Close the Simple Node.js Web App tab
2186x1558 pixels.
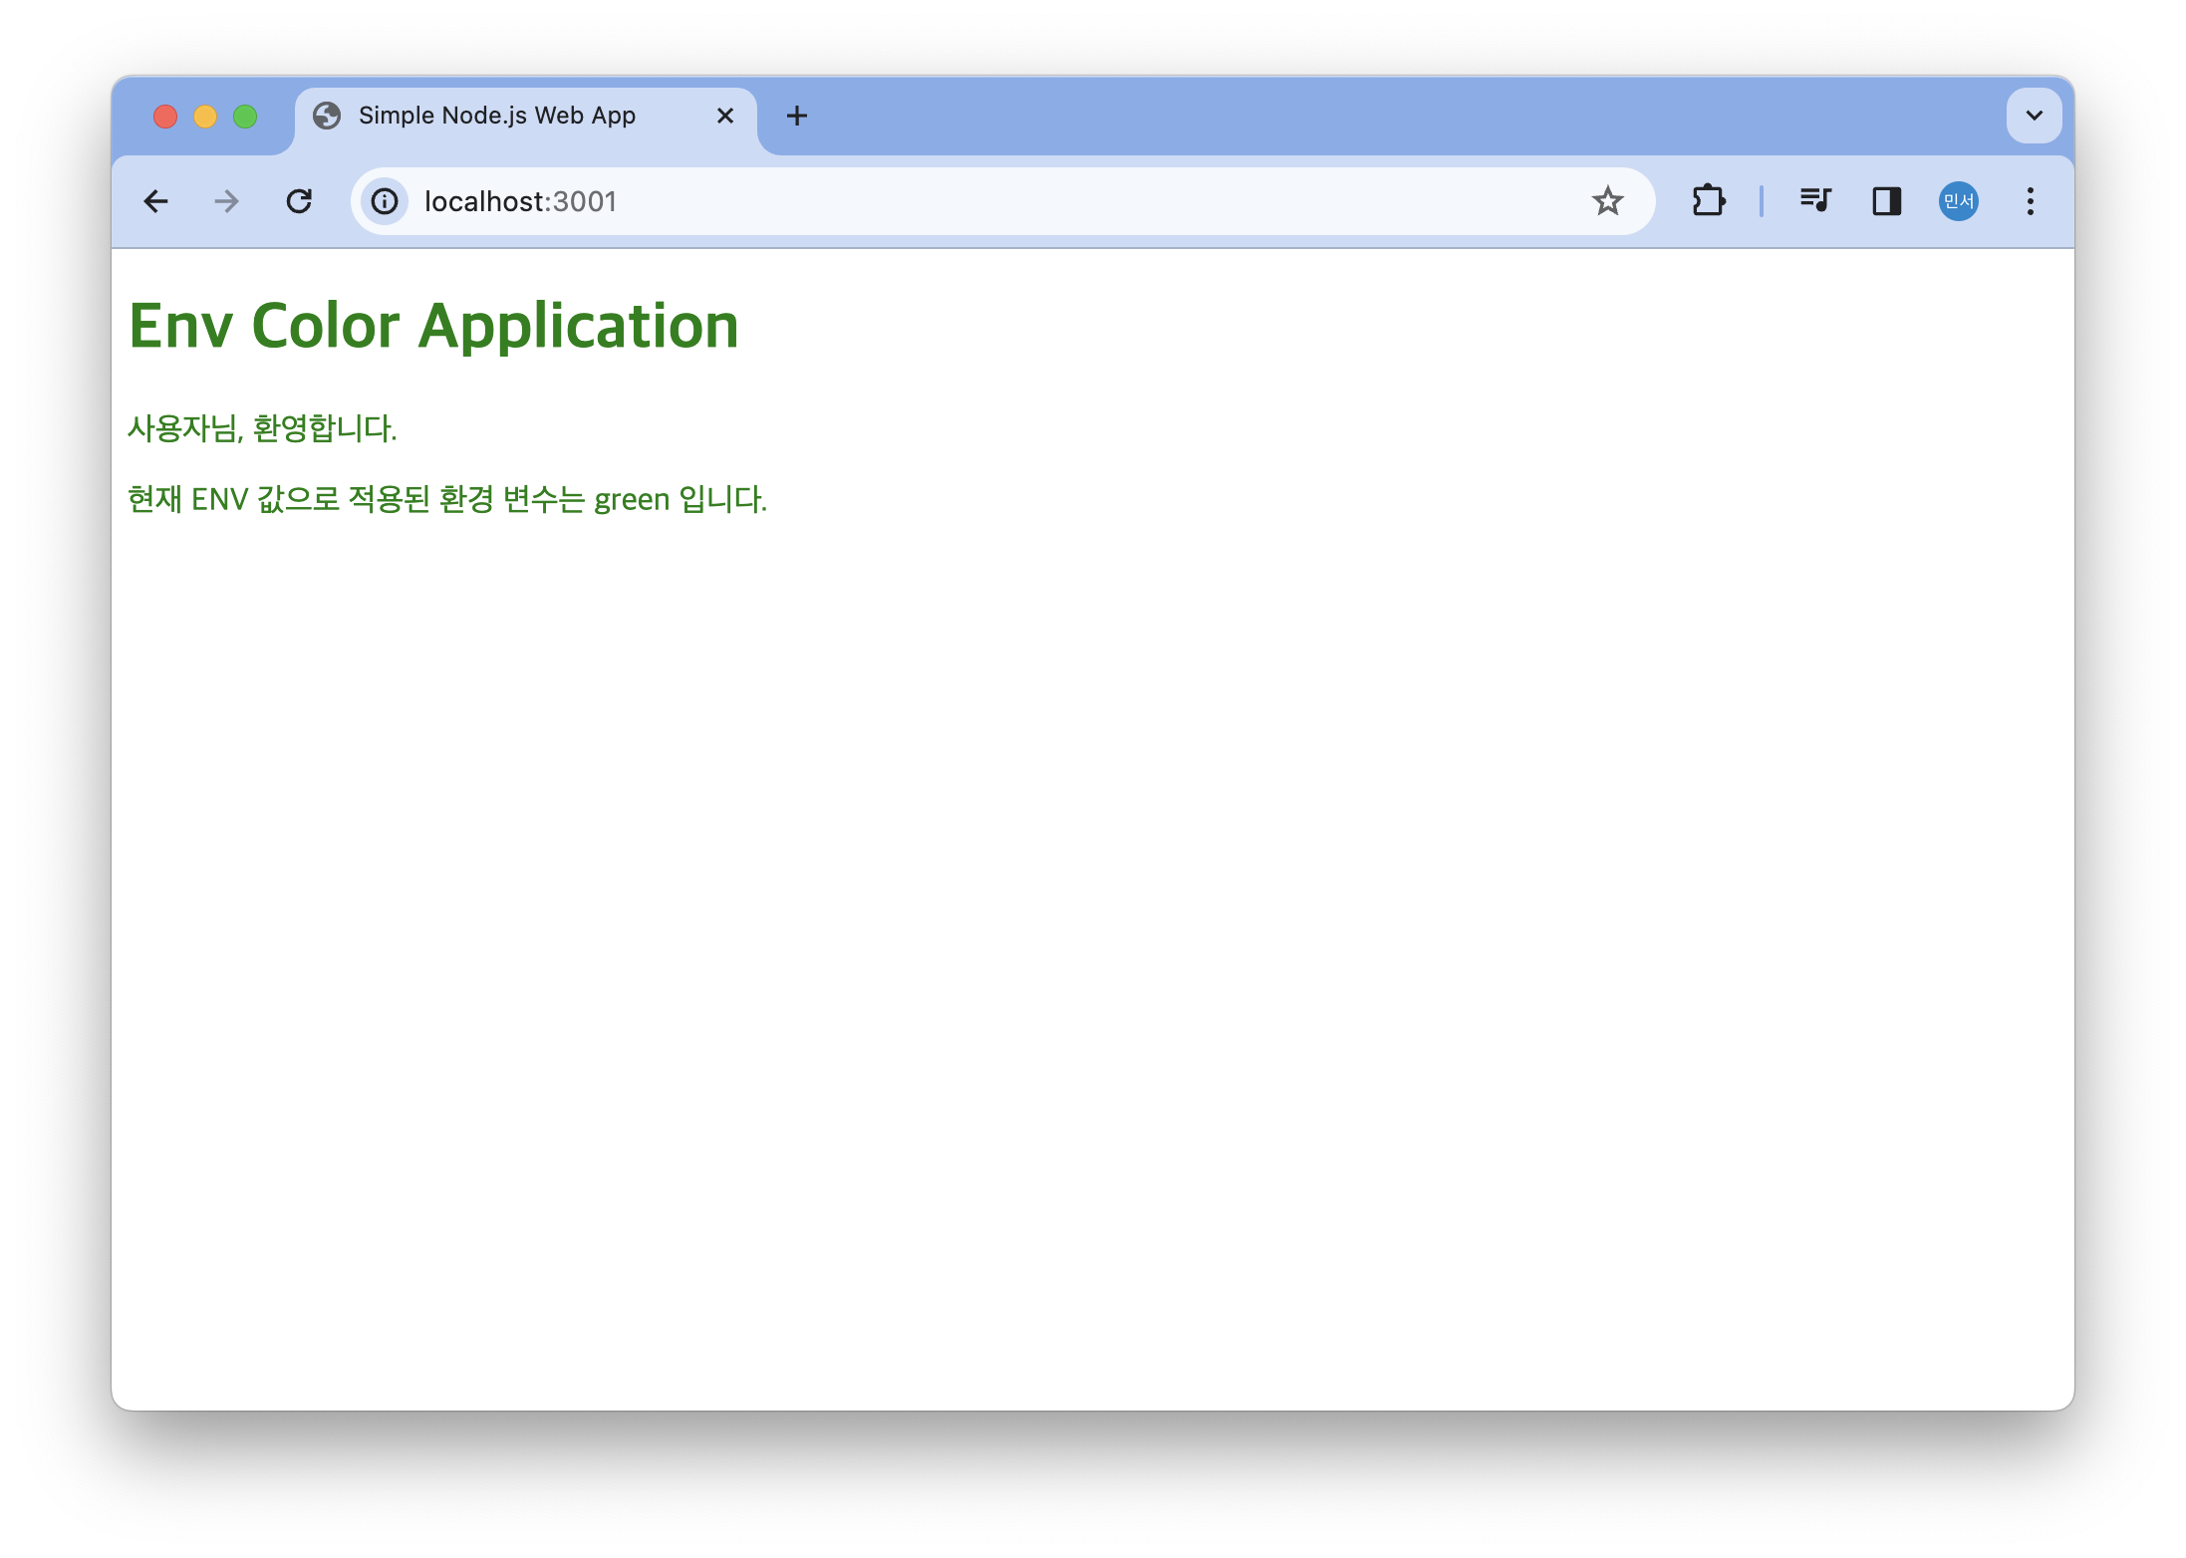point(725,116)
